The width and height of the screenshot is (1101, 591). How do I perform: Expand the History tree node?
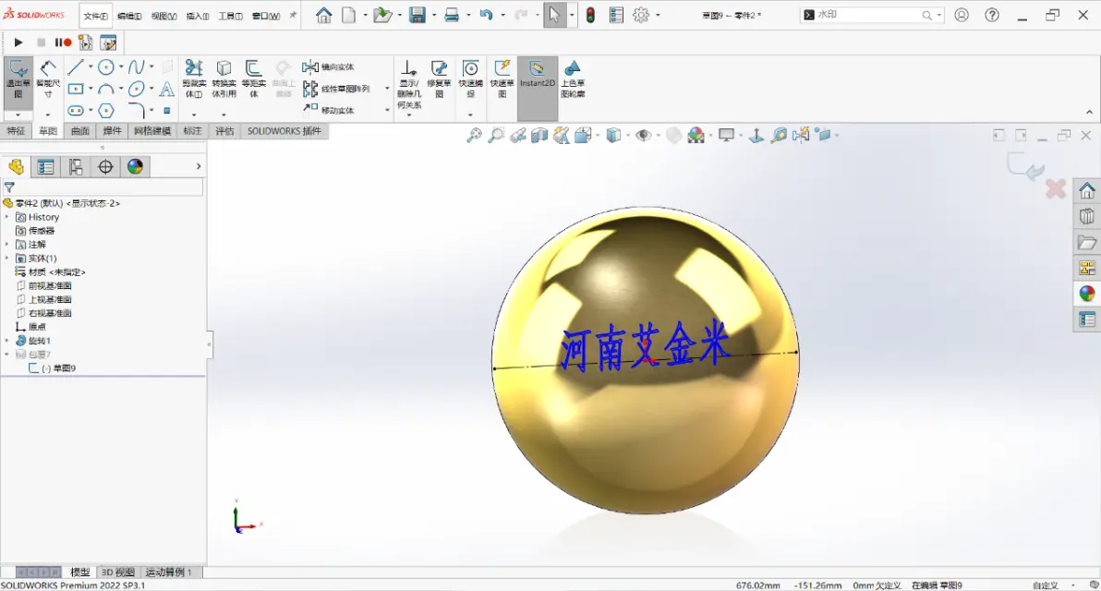[x=7, y=217]
